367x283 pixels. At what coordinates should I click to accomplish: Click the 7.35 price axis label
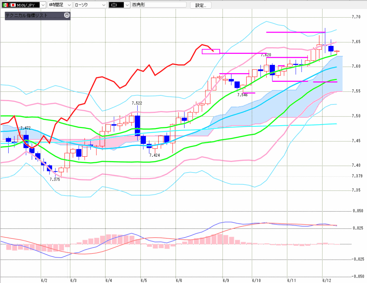(x=356, y=190)
